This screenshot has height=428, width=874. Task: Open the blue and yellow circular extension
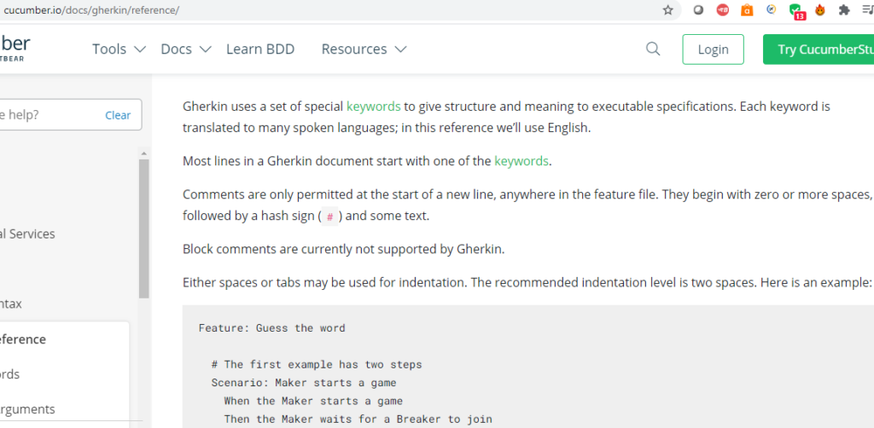click(772, 9)
